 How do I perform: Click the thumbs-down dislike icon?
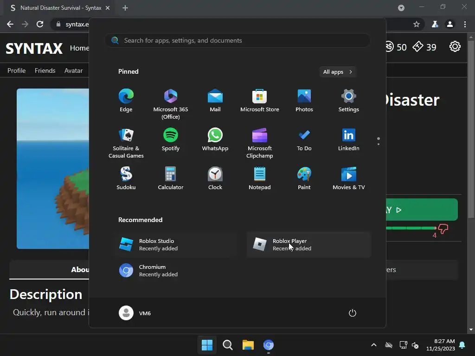click(x=443, y=229)
